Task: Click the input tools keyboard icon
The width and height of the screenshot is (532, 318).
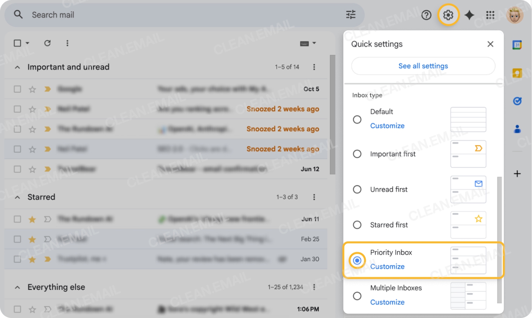Action: (304, 43)
